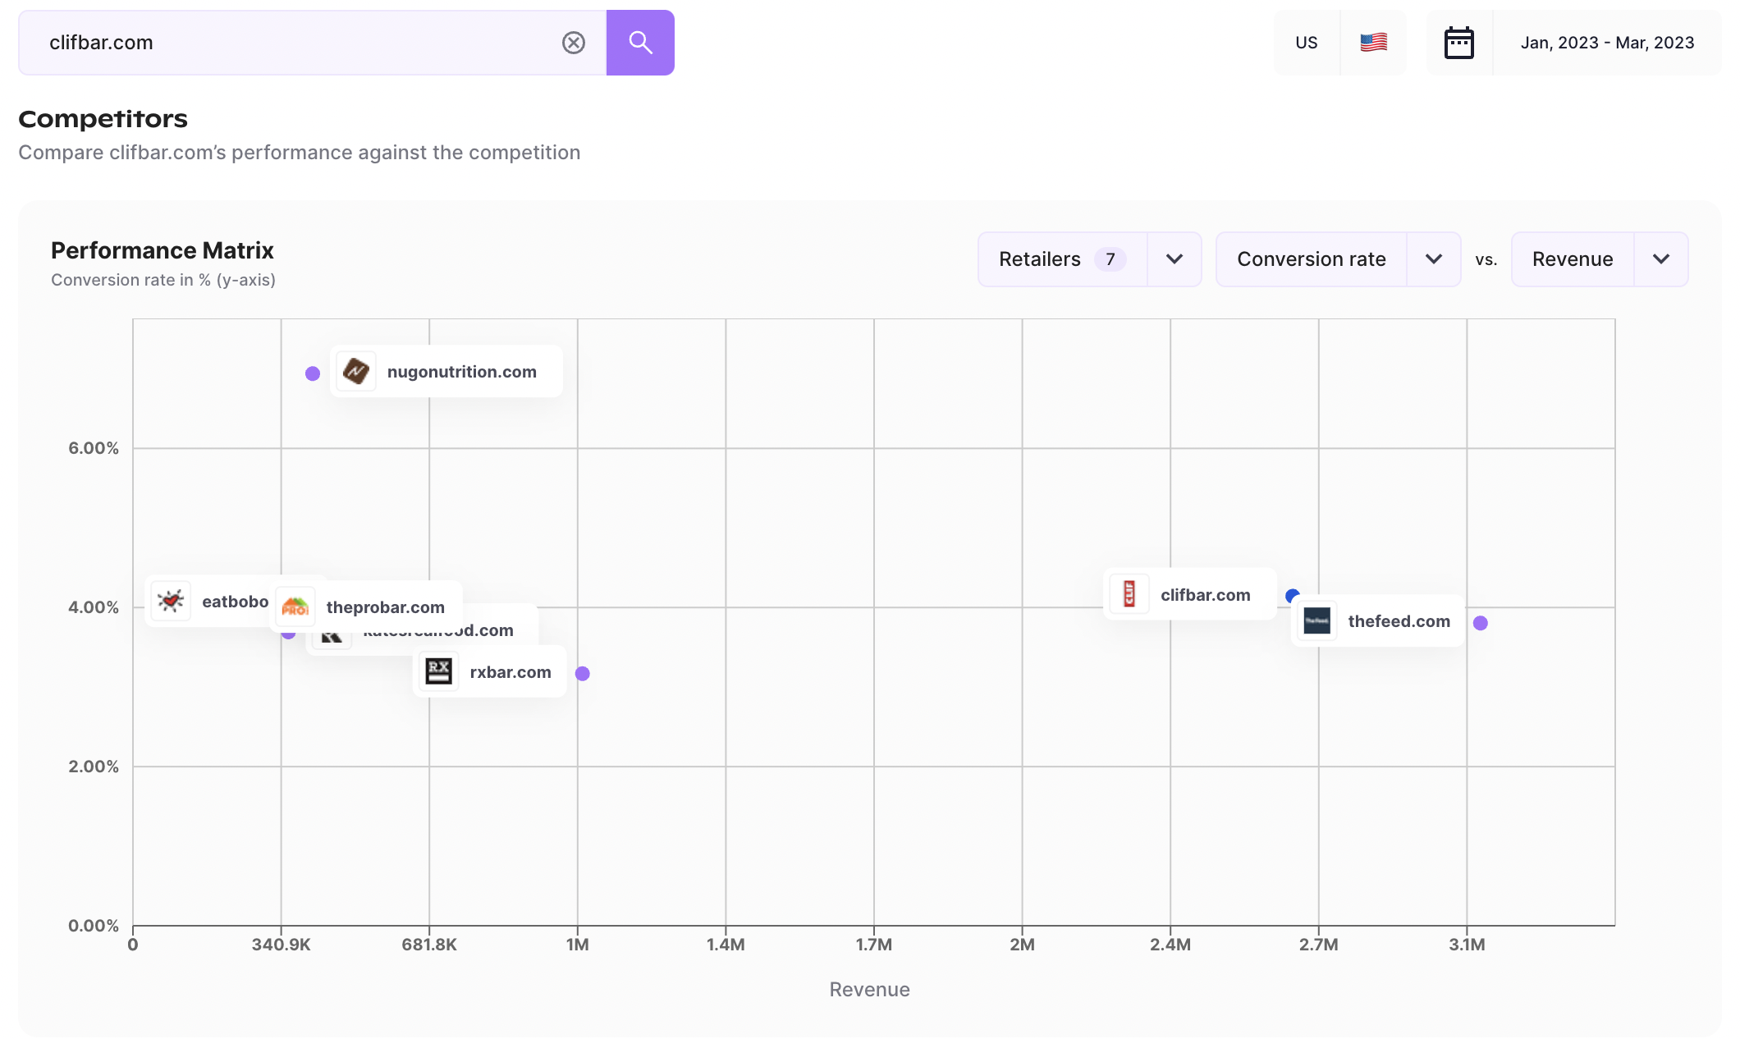Click the rxbar.com brand icon on chart
This screenshot has width=1740, height=1039.
tap(440, 671)
